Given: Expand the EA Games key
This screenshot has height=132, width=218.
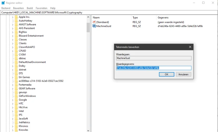Looking at the screenshot, I should click(x=13, y=77).
